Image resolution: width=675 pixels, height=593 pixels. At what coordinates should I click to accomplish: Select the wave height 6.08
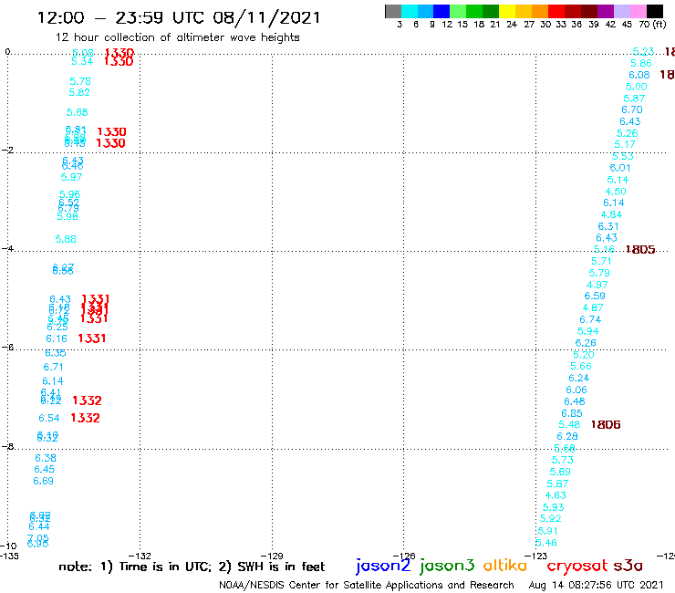[639, 75]
